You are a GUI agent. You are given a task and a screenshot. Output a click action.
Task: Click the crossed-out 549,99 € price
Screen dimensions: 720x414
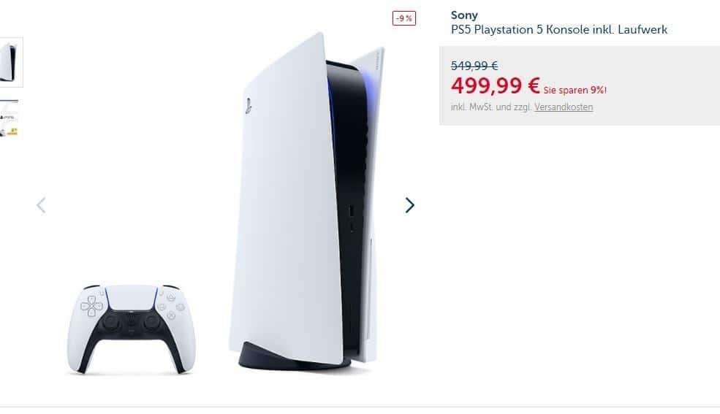tap(474, 66)
